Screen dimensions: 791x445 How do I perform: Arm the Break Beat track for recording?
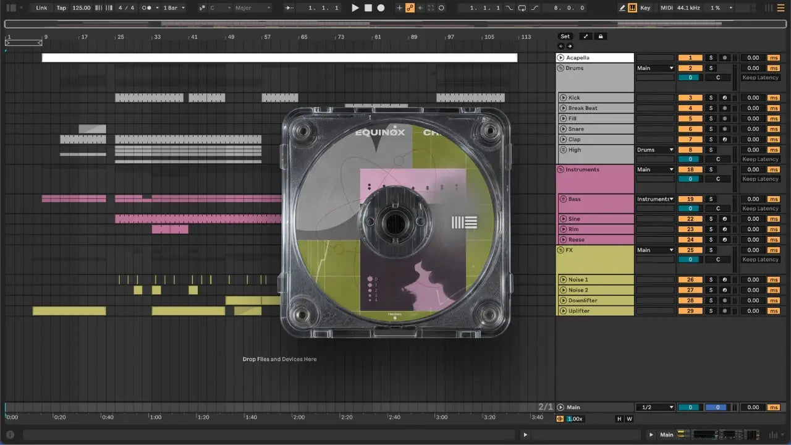click(724, 108)
